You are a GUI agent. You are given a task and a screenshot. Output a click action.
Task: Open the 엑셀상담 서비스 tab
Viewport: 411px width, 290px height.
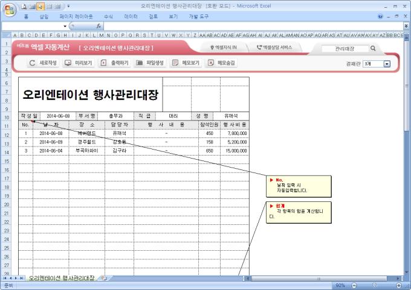coord(274,48)
